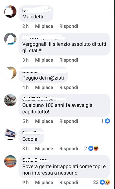Click Mi piace under the "Povera gente" comment
The height and width of the screenshot is (189, 115).
pos(44,183)
